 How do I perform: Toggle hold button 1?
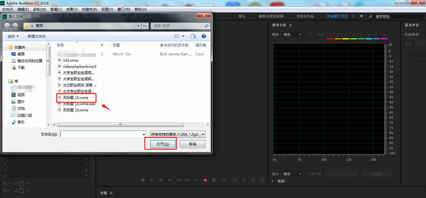pyautogui.click(x=330, y=34)
